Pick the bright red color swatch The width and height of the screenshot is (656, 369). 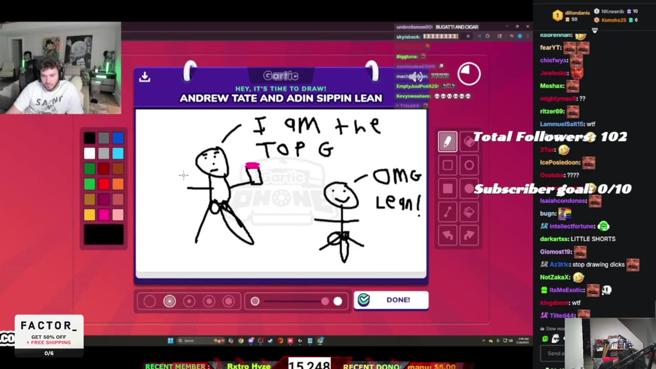point(104,184)
